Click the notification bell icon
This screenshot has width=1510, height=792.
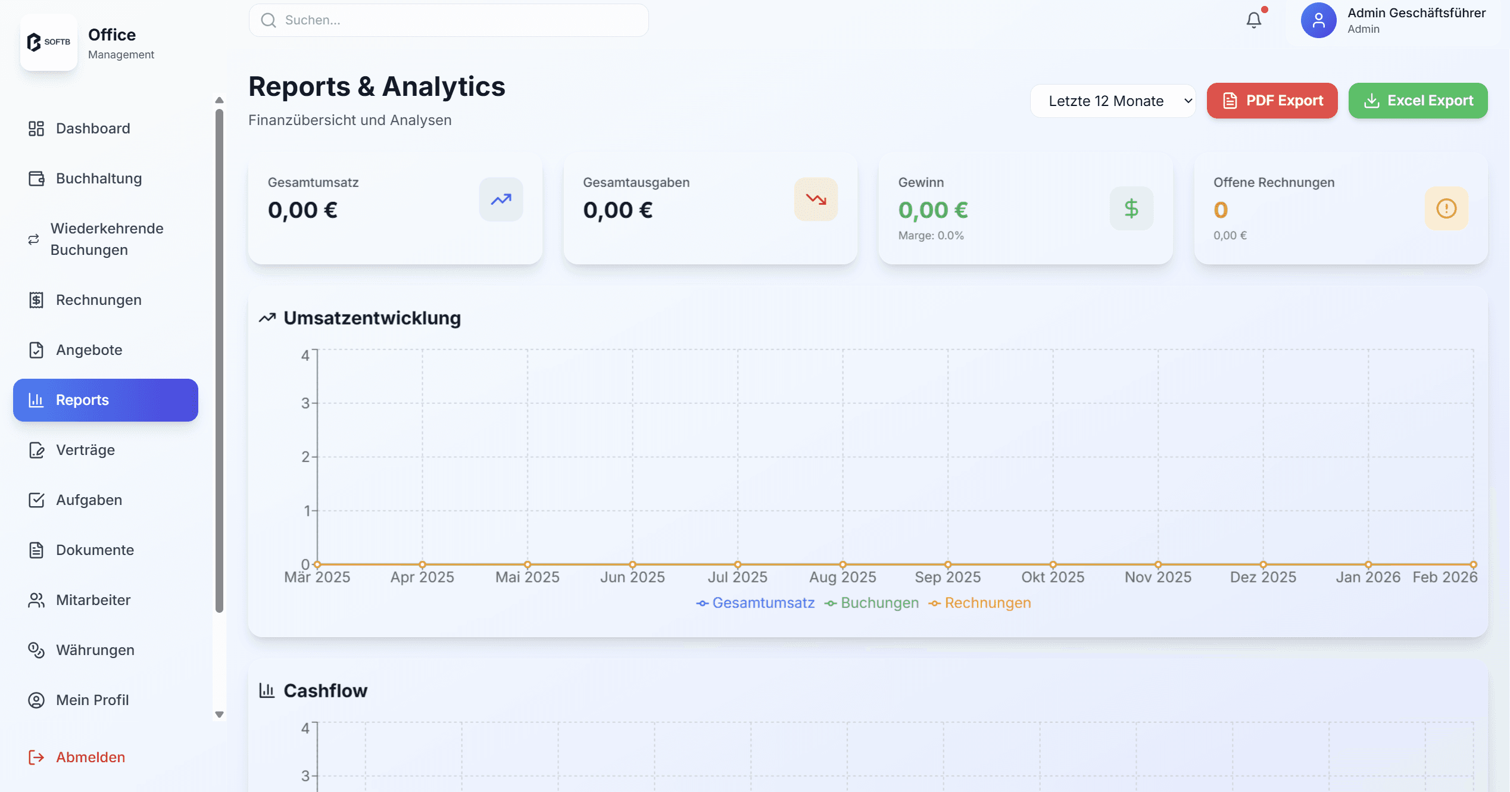(x=1253, y=20)
